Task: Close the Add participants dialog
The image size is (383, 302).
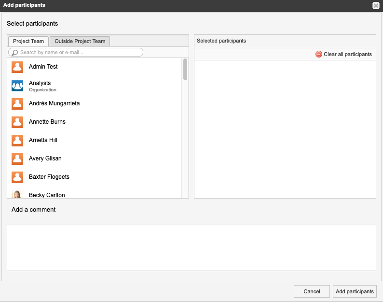Action: click(x=376, y=5)
